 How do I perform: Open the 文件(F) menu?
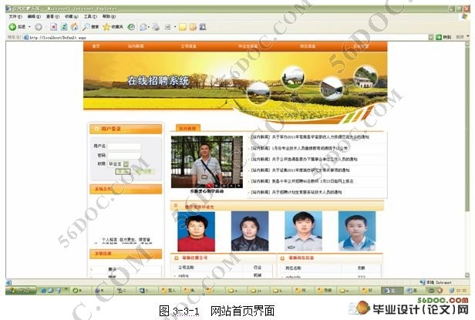[15, 15]
